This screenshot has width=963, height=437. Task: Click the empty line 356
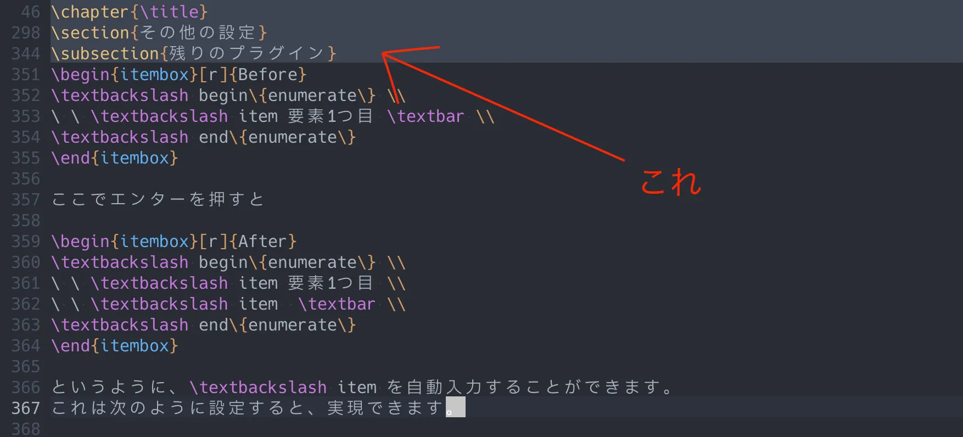220,178
